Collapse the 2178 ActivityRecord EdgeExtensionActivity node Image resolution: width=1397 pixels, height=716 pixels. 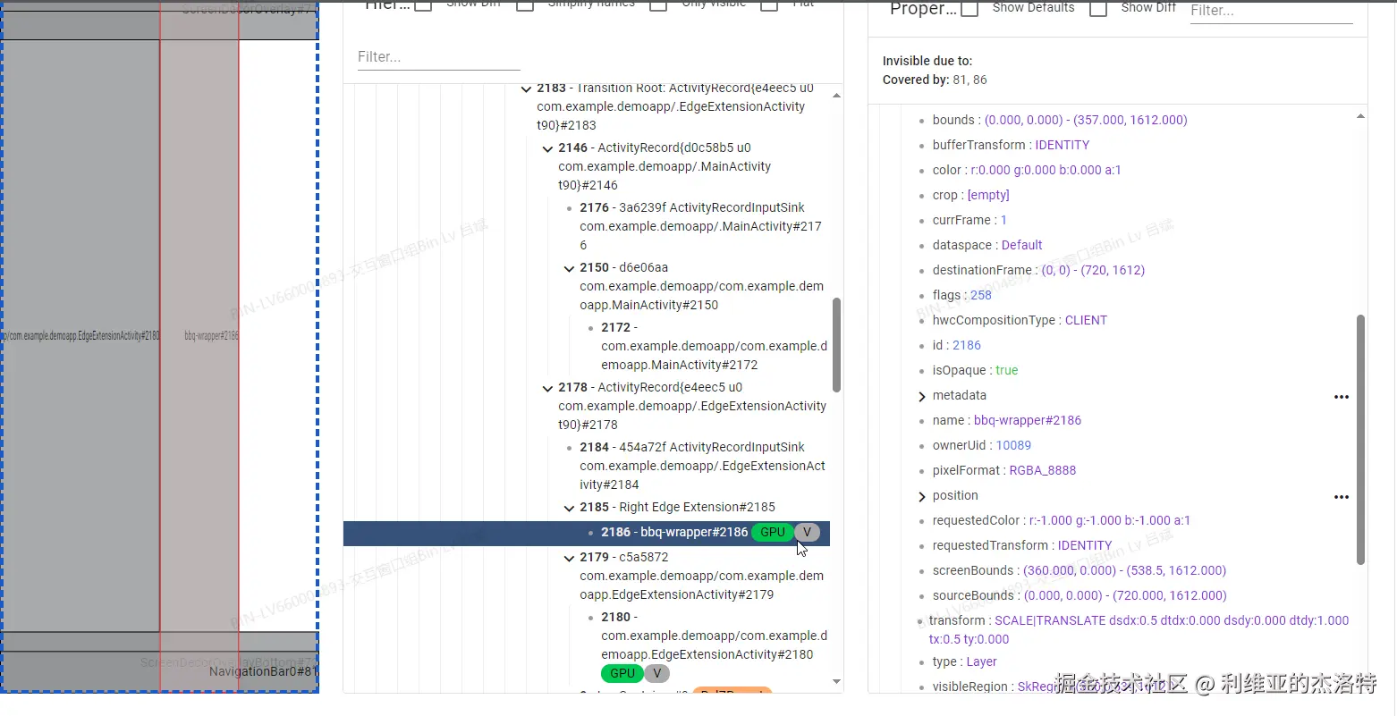pos(547,388)
